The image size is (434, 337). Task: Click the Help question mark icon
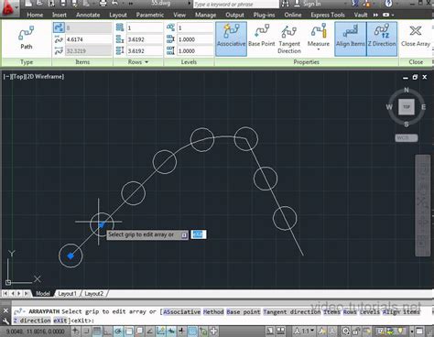click(x=388, y=4)
